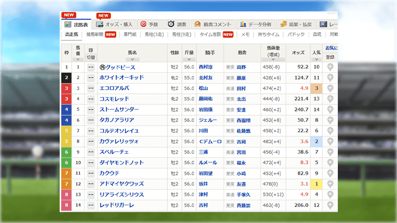Open jockey link ルメール
The image size is (397, 223).
pos(208,163)
